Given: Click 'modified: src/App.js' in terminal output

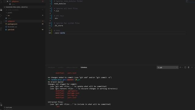Looking at the screenshot, I should tap(66, 95).
